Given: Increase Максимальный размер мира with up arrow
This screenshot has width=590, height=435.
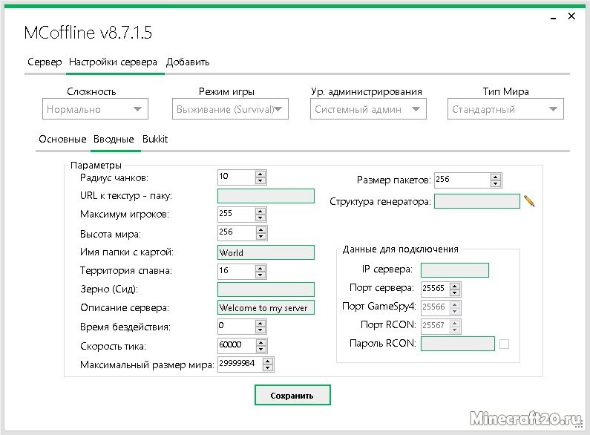Looking at the screenshot, I should 268,361.
